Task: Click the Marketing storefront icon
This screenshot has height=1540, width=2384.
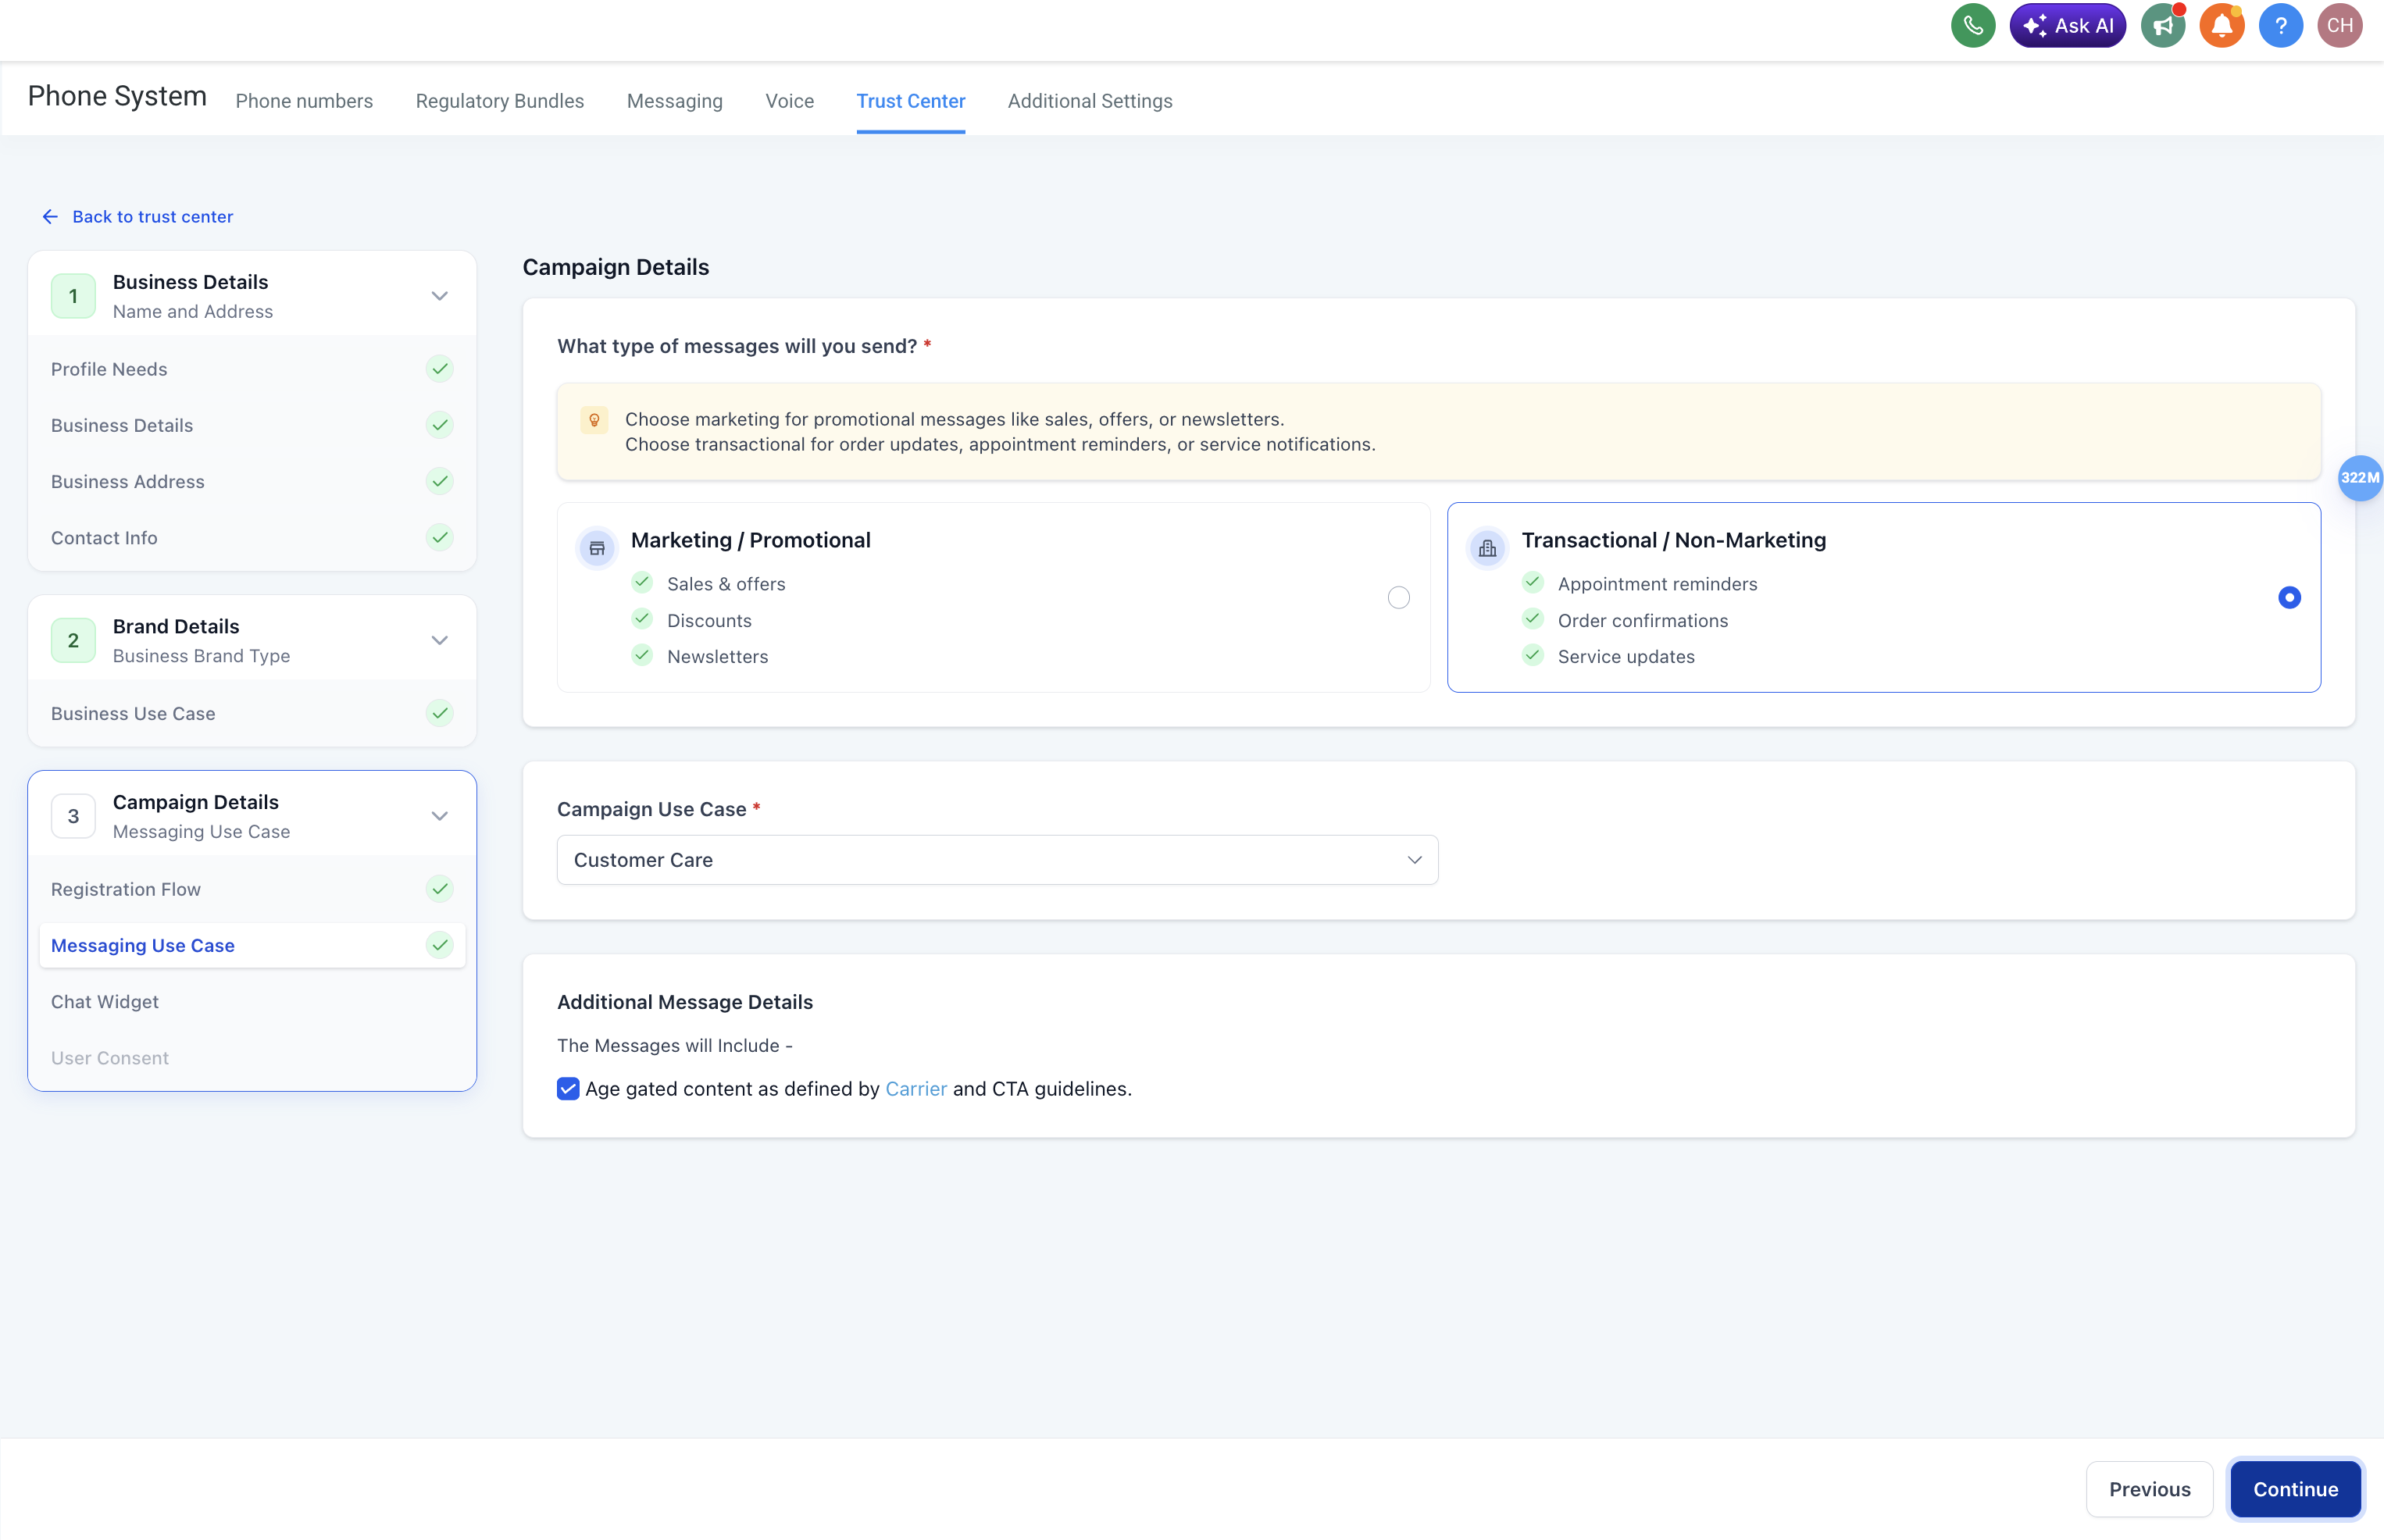Action: click(x=597, y=548)
